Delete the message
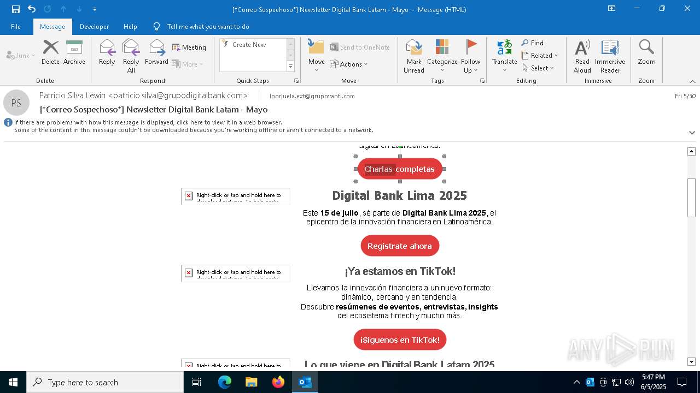 [x=50, y=52]
